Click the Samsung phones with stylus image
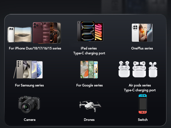 (28, 69)
